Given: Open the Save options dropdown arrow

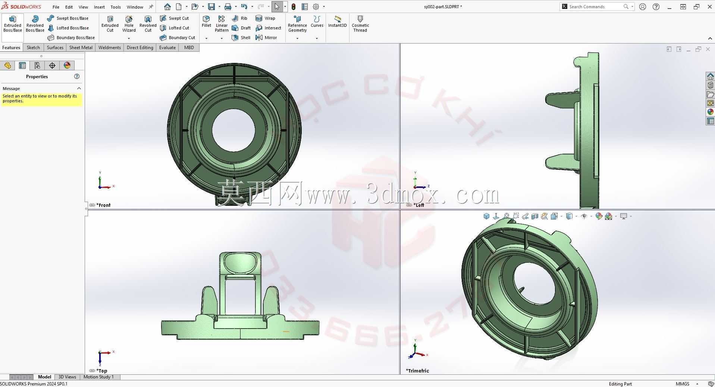Looking at the screenshot, I should [219, 7].
